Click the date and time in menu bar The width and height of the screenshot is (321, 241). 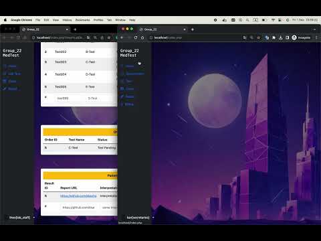click(305, 20)
